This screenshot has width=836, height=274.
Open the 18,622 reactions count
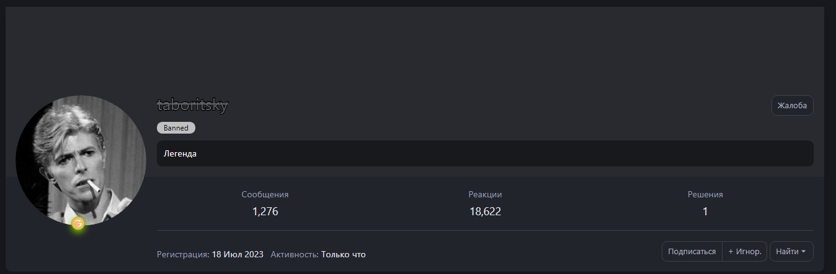(x=485, y=212)
